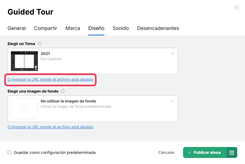Click 'No utilizar la imagen de fondo' text

tap(69, 101)
